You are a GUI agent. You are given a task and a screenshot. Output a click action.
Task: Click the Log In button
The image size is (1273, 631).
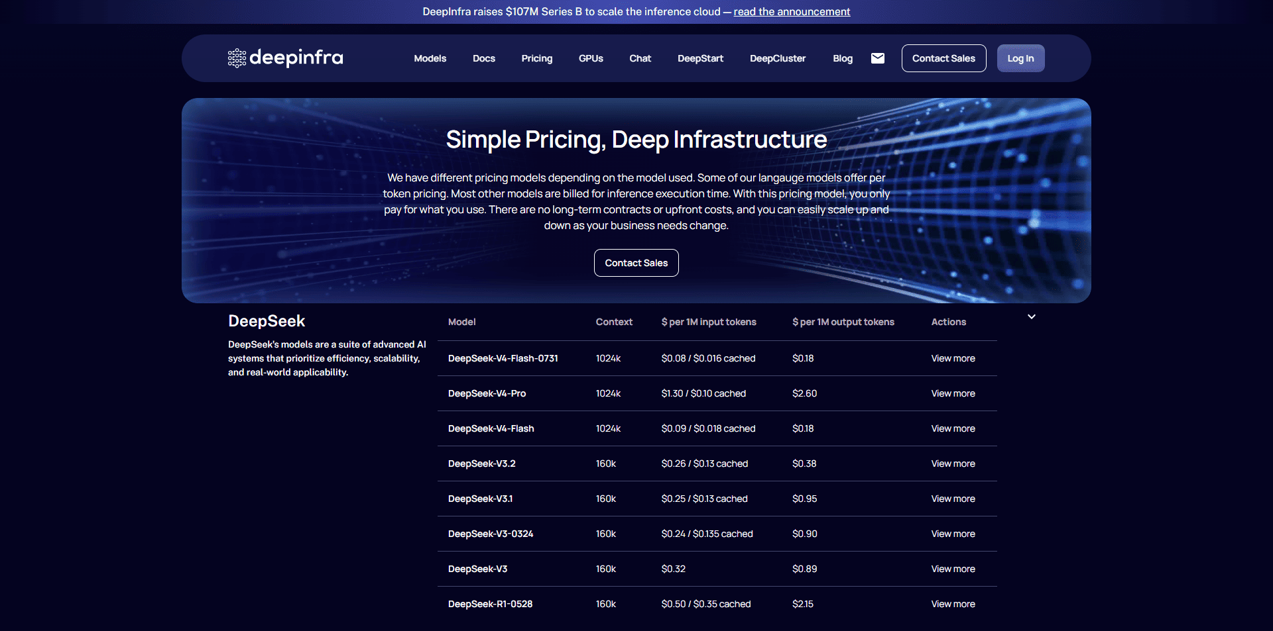(1021, 58)
